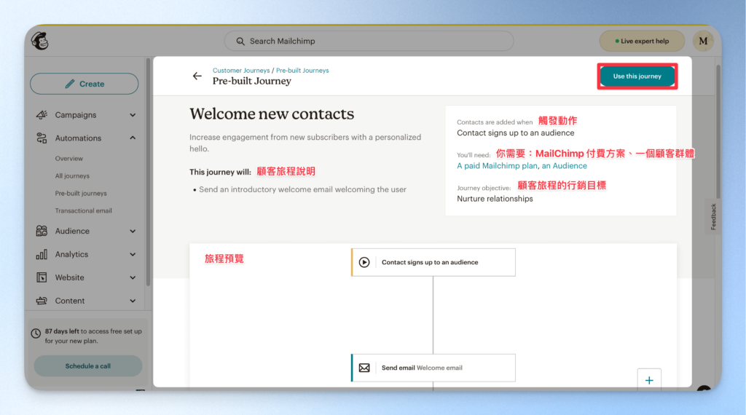Screen dimensions: 746x415
Task: Open the an Audience link
Action: (x=565, y=166)
